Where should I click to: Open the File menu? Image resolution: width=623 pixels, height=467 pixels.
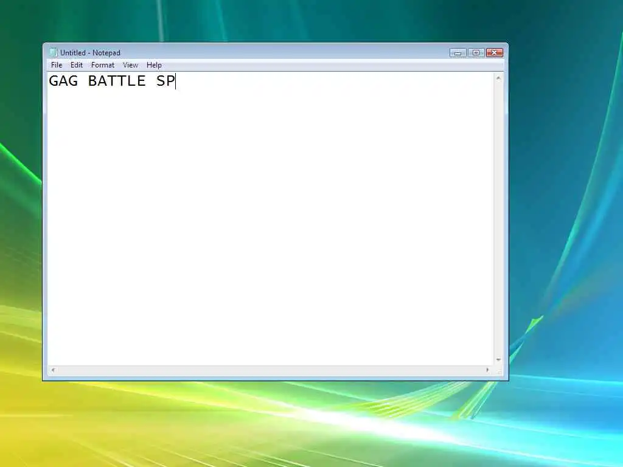click(x=57, y=65)
